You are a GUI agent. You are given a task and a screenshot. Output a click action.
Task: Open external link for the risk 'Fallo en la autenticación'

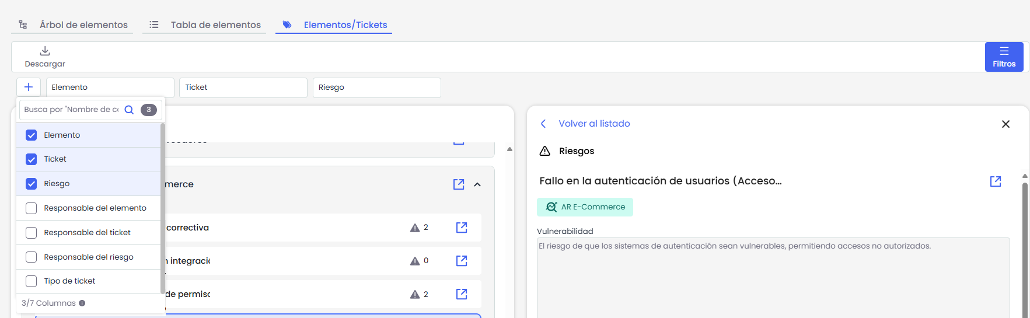coord(996,181)
